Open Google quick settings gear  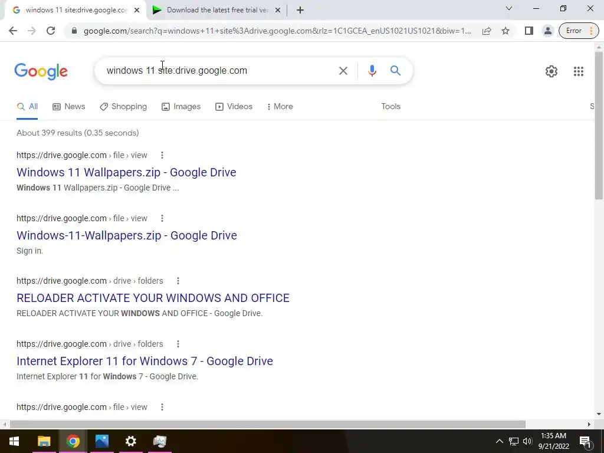(552, 71)
